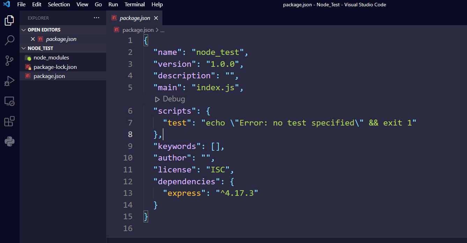Collapse the NODE_TEST folder section

coord(24,48)
